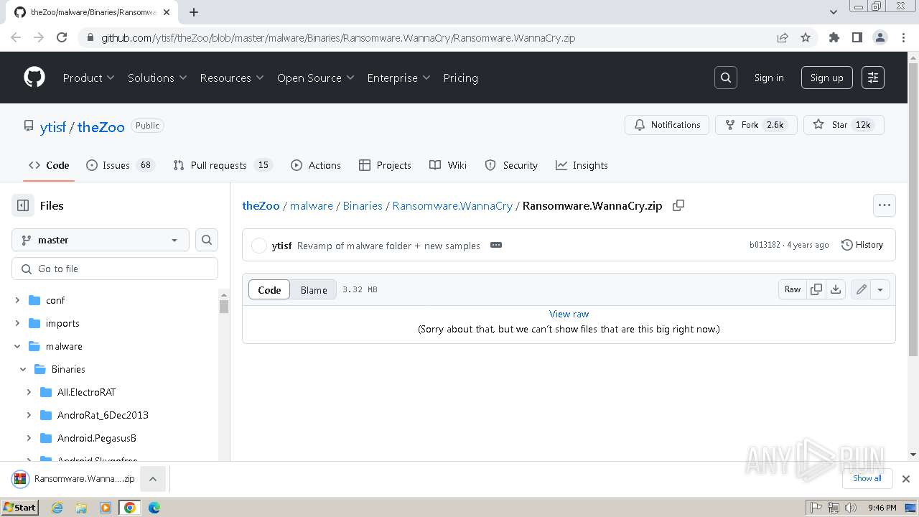
Task: Bookmark this tab star icon
Action: point(806,37)
